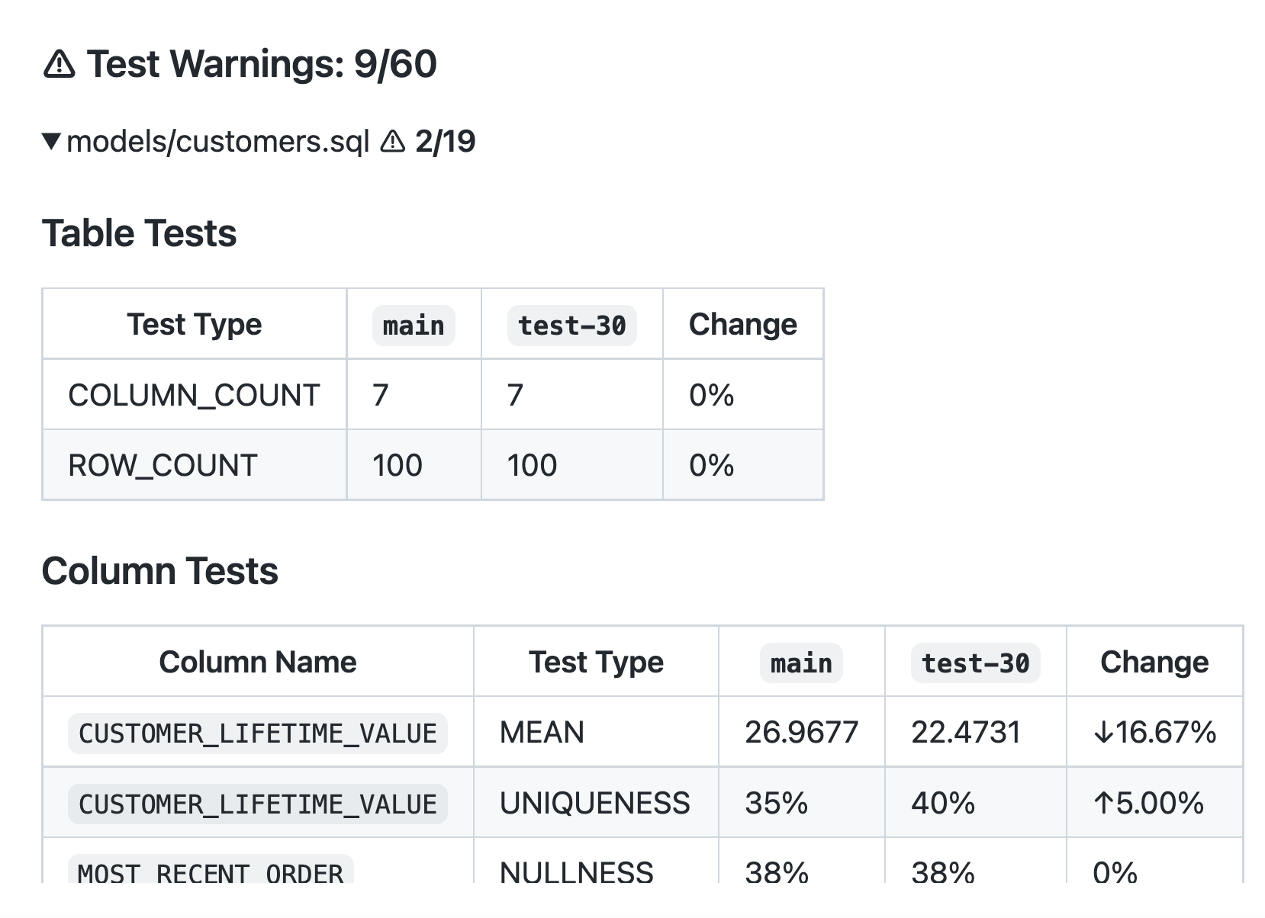Click the ROW_COUNT test type cell
Screen dimensions: 1265x918
163,465
